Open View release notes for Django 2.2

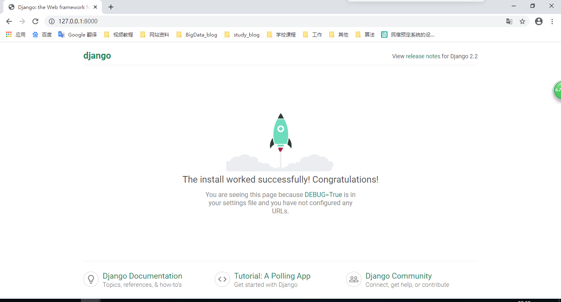435,56
